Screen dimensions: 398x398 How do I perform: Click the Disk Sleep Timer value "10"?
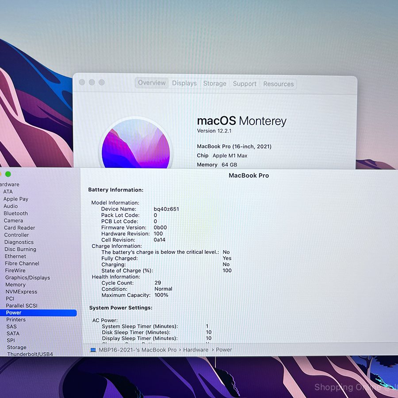(209, 332)
